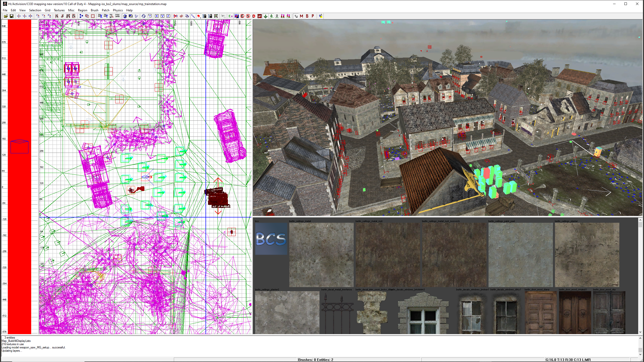Click the red dashed square icon
Screen dimensions: 644x362
[x=93, y=16]
